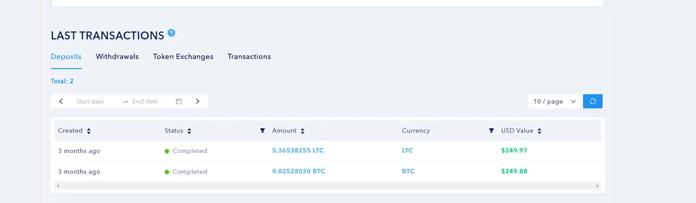
Task: Click the horizontal table scrollbar
Action: pos(328,186)
